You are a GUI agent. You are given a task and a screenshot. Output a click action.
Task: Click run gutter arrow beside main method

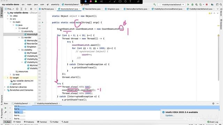(43, 22)
